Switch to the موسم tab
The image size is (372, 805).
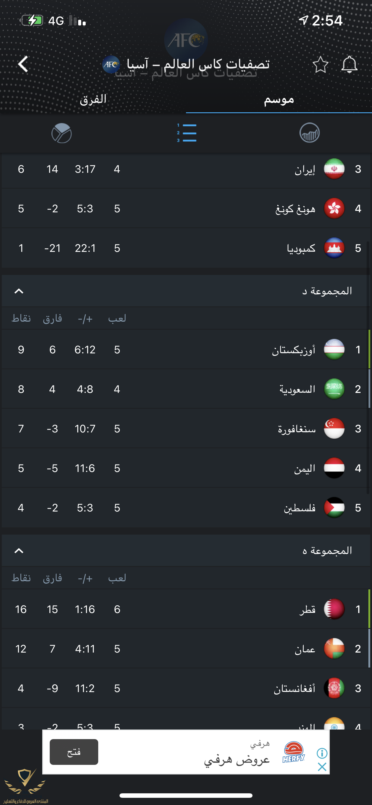click(x=279, y=99)
